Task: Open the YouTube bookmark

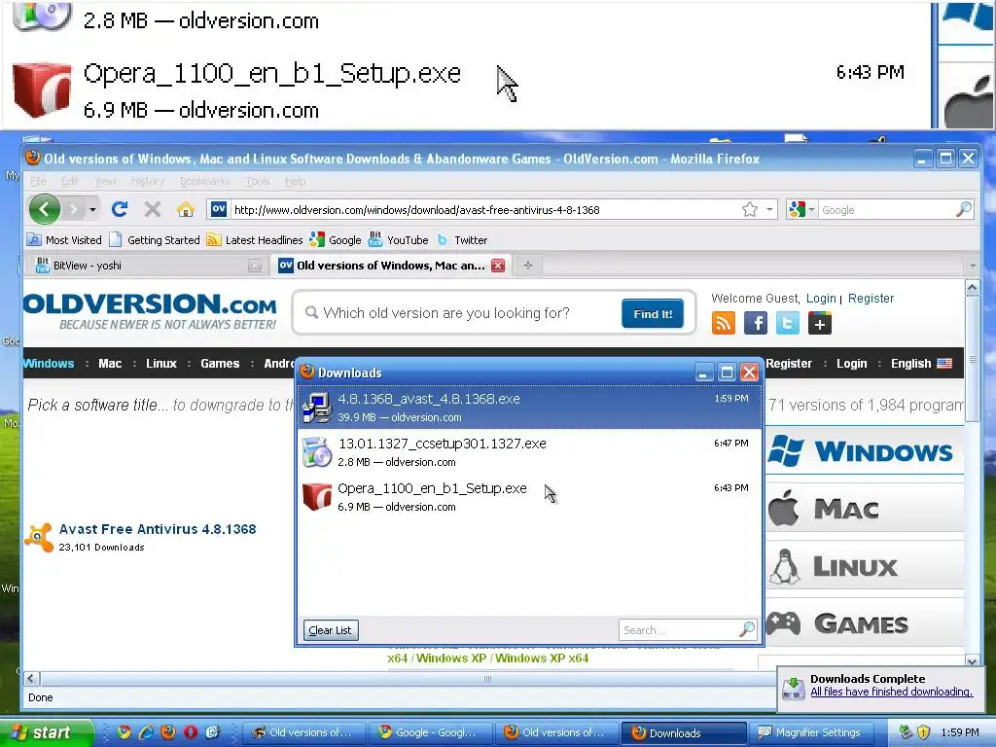Action: [x=399, y=240]
